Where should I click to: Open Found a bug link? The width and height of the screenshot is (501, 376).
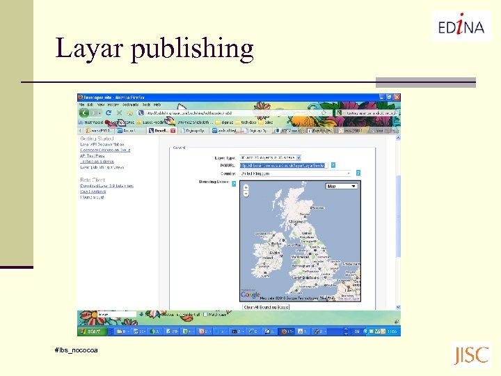tap(92, 197)
